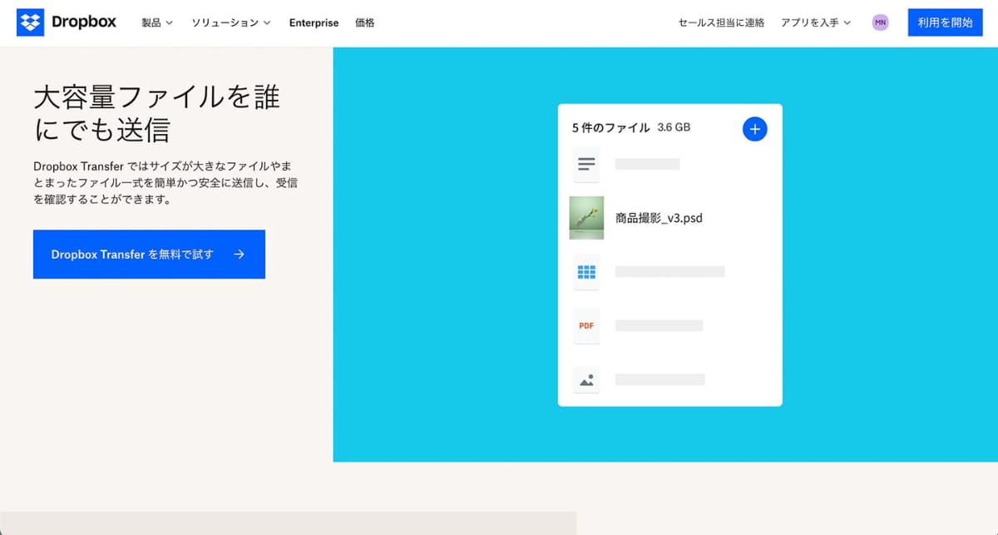Click the Dropbox logo icon
The height and width of the screenshot is (535, 998).
point(30,22)
